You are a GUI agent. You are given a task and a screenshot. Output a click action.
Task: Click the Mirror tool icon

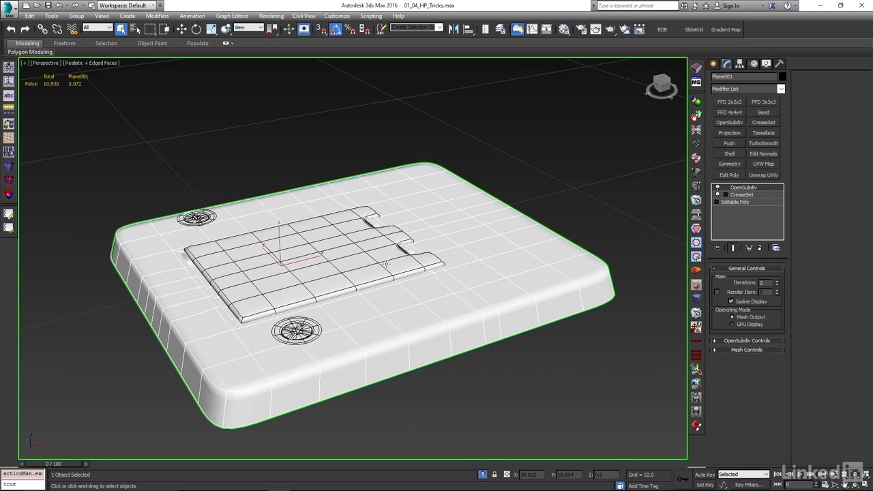[453, 29]
